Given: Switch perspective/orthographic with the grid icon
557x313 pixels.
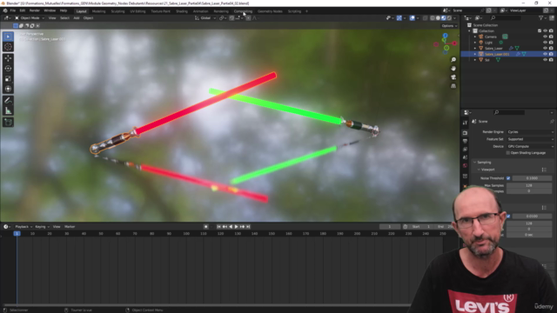Looking at the screenshot, I should click(453, 86).
